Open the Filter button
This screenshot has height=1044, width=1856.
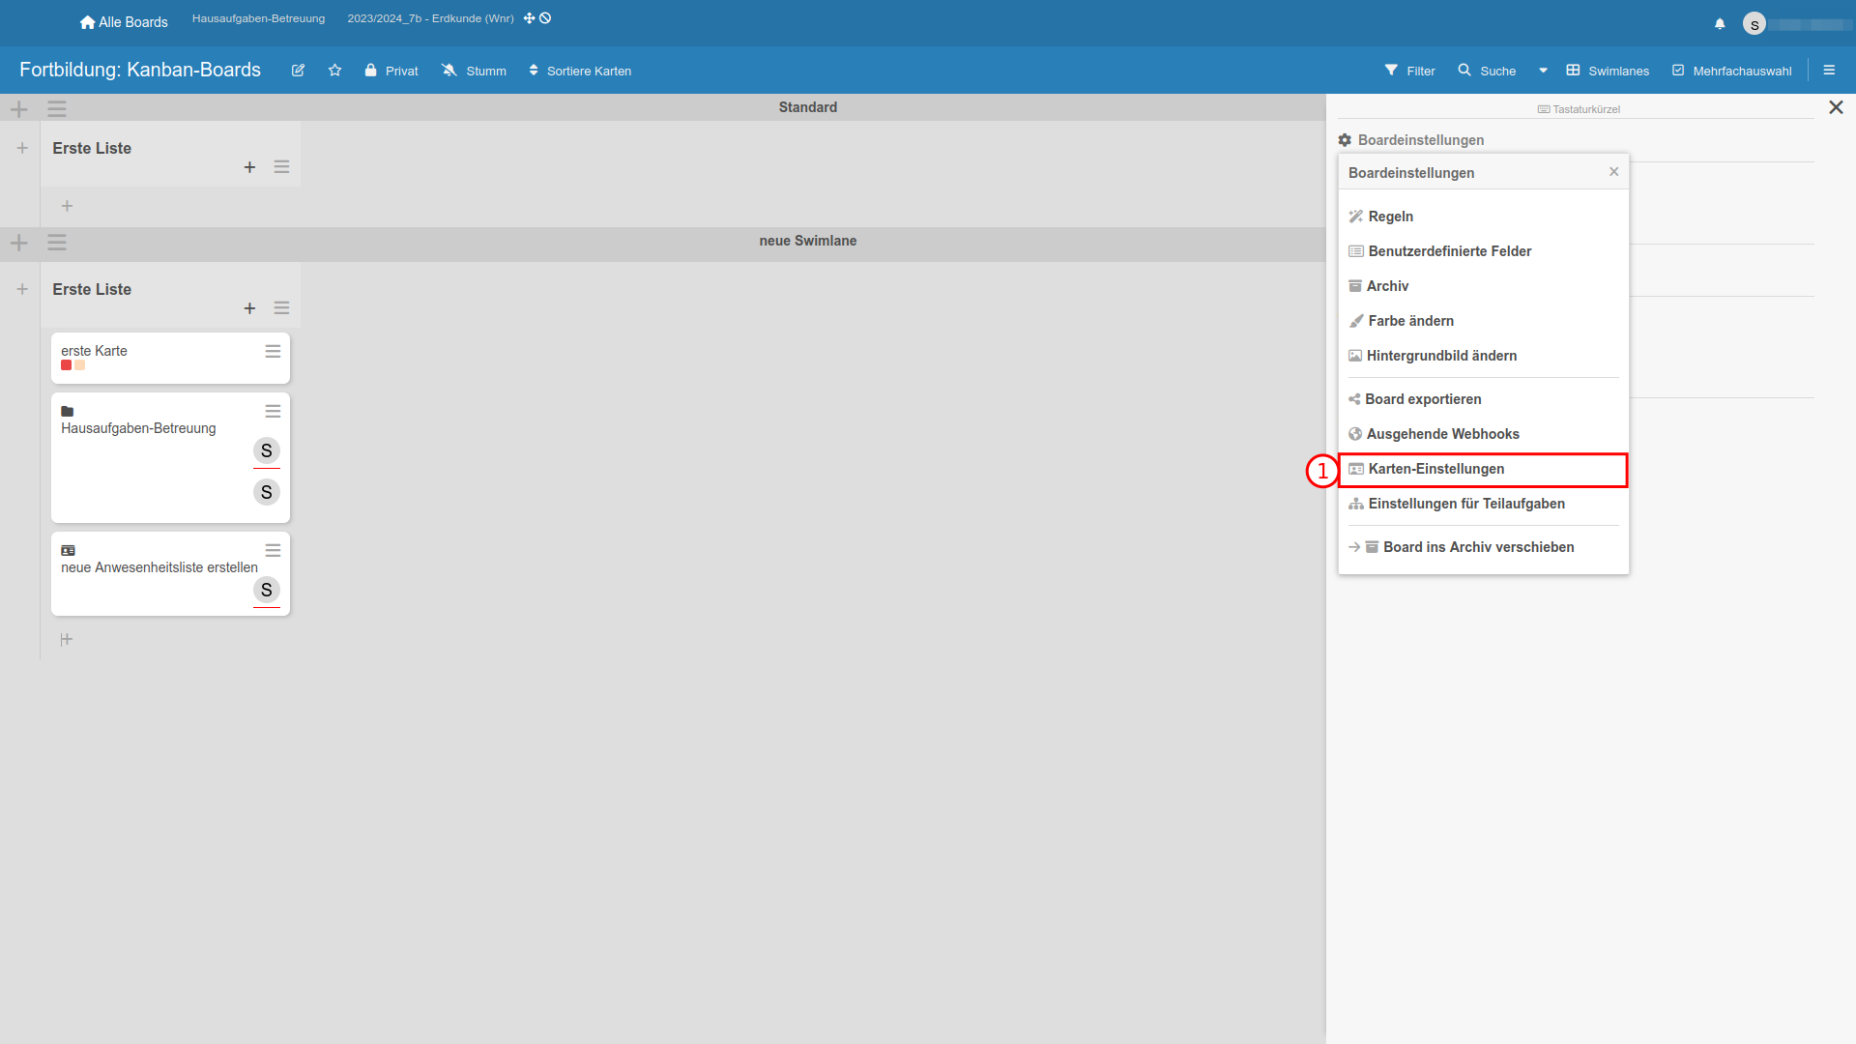click(1409, 71)
